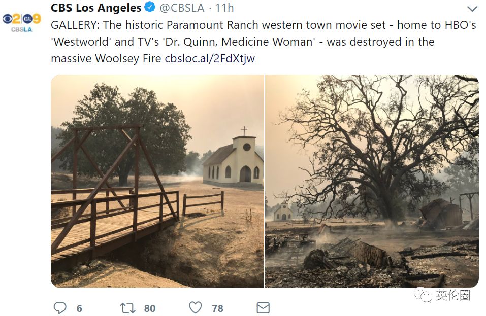
Task: Click the 英伦圈 watermark text
Action: click(x=453, y=295)
